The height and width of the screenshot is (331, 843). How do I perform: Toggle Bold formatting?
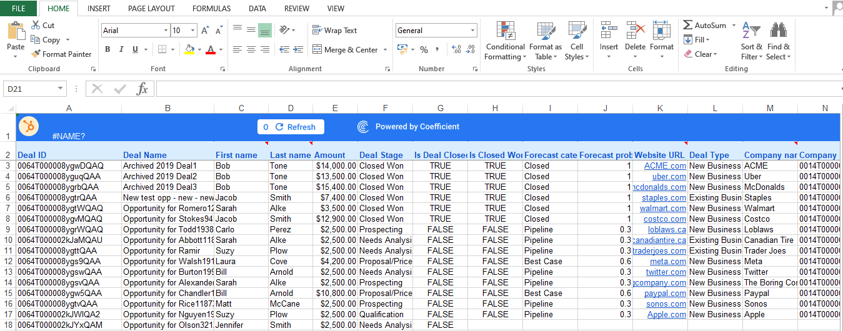tap(107, 49)
